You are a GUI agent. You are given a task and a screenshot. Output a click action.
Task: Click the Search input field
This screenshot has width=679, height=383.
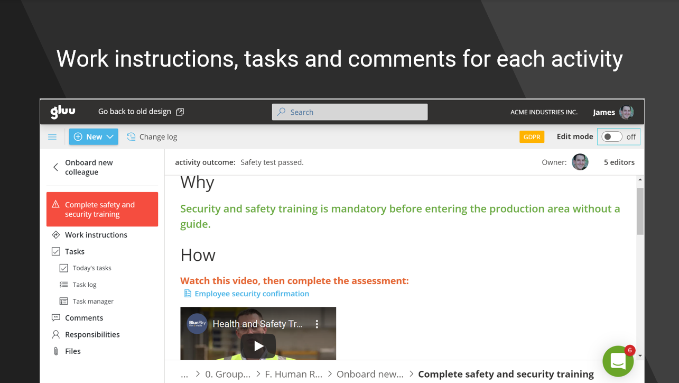coord(350,112)
